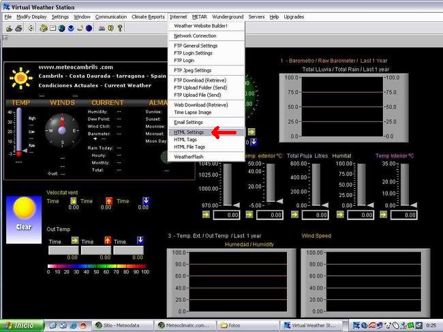Click the wind compass dial

(x=62, y=130)
